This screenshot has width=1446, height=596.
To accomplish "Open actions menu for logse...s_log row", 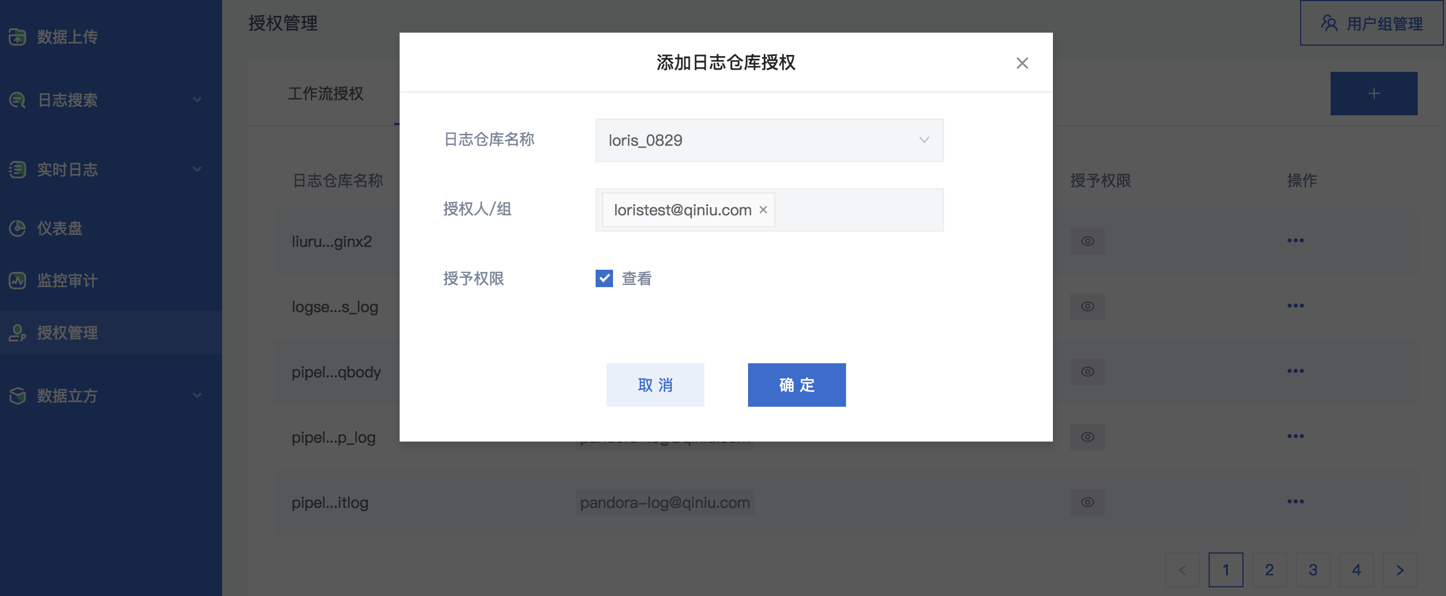I will pos(1296,306).
